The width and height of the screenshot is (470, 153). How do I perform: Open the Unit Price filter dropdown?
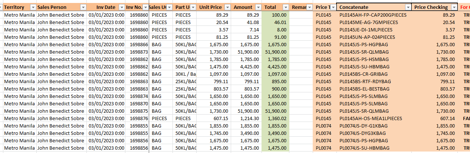click(226, 7)
